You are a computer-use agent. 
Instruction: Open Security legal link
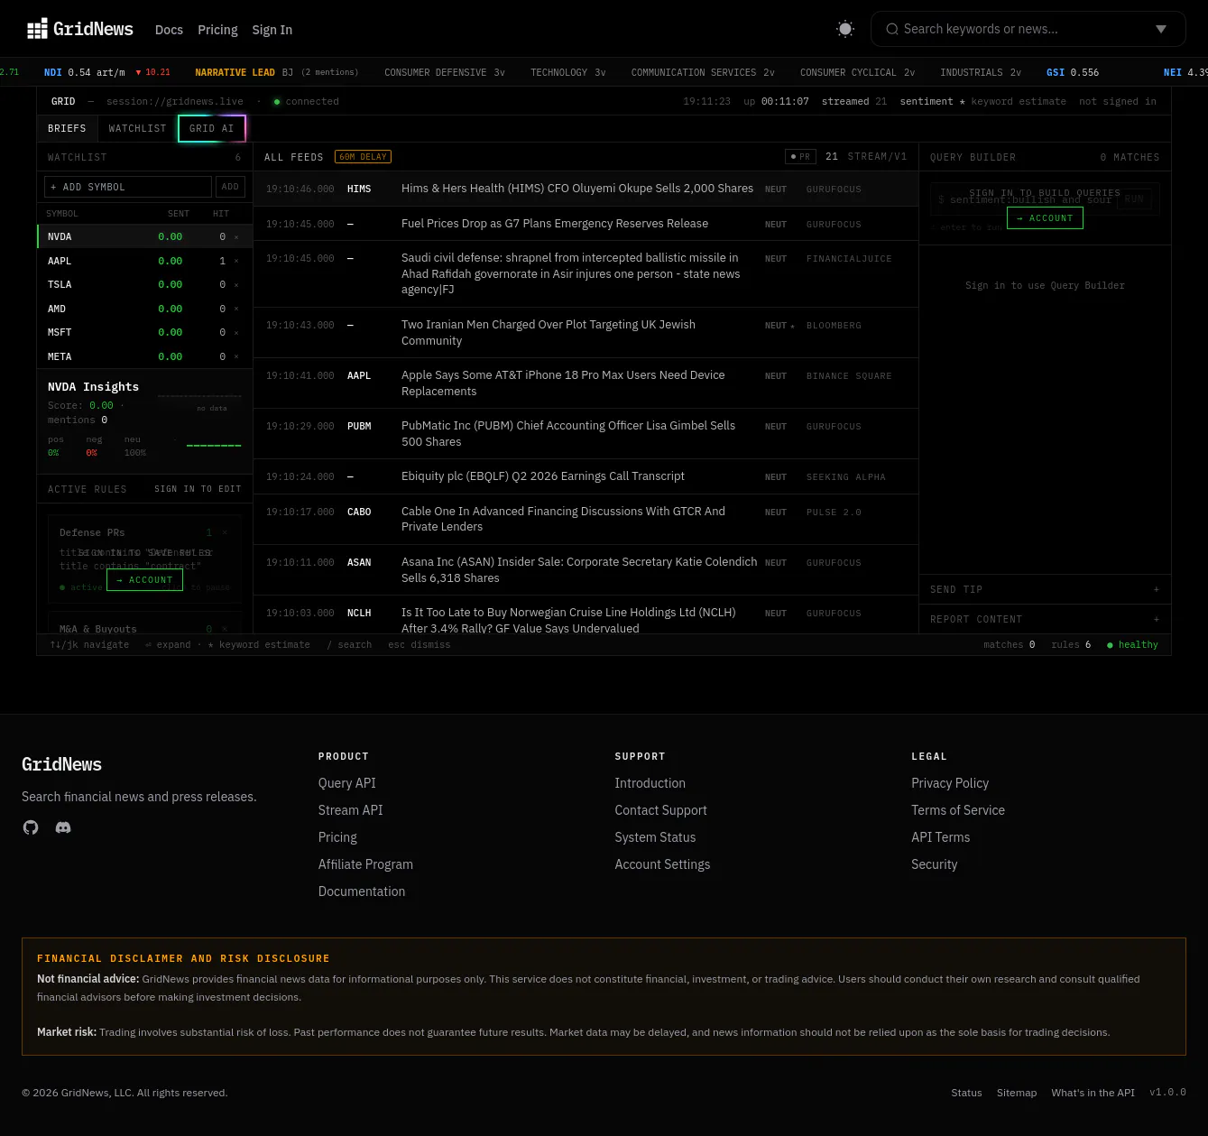[935, 864]
